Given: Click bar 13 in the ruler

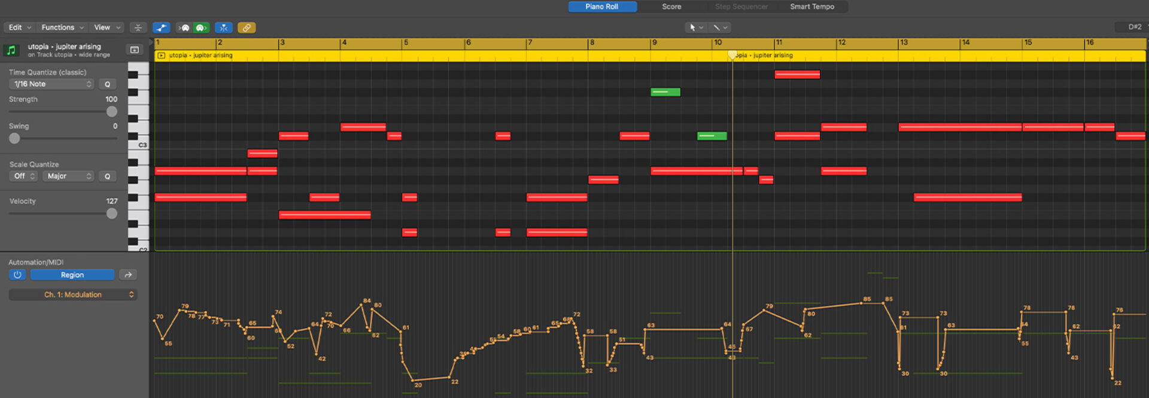Looking at the screenshot, I should point(904,43).
